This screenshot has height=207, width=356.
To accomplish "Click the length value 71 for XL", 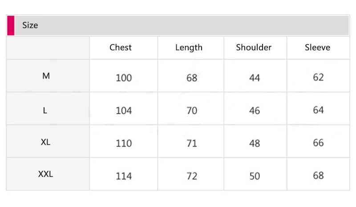I will click(x=192, y=143).
